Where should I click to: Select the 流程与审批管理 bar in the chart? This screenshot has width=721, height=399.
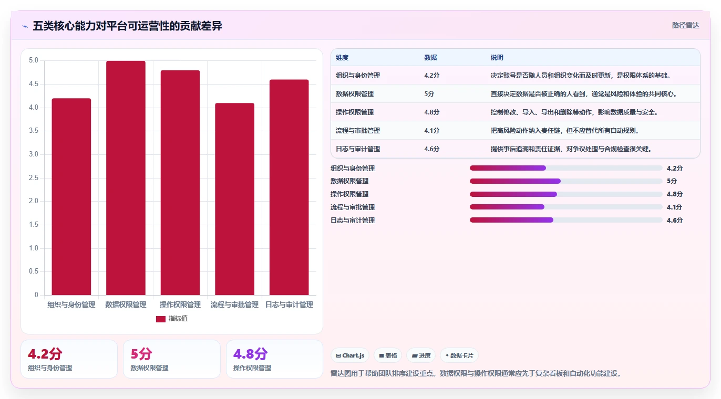234,199
